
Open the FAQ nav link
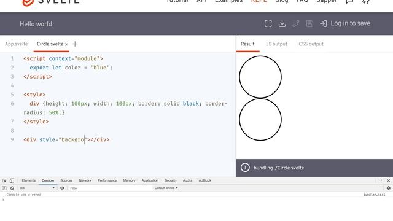point(302,1)
